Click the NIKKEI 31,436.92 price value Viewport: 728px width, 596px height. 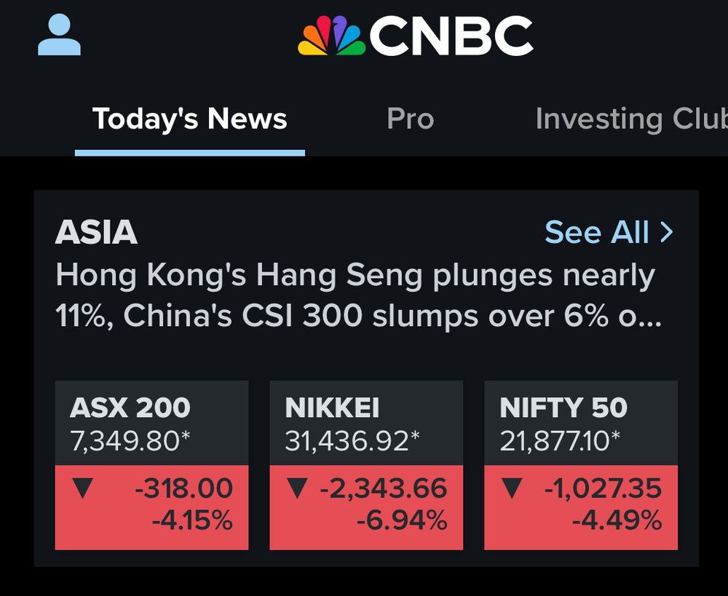click(x=352, y=440)
